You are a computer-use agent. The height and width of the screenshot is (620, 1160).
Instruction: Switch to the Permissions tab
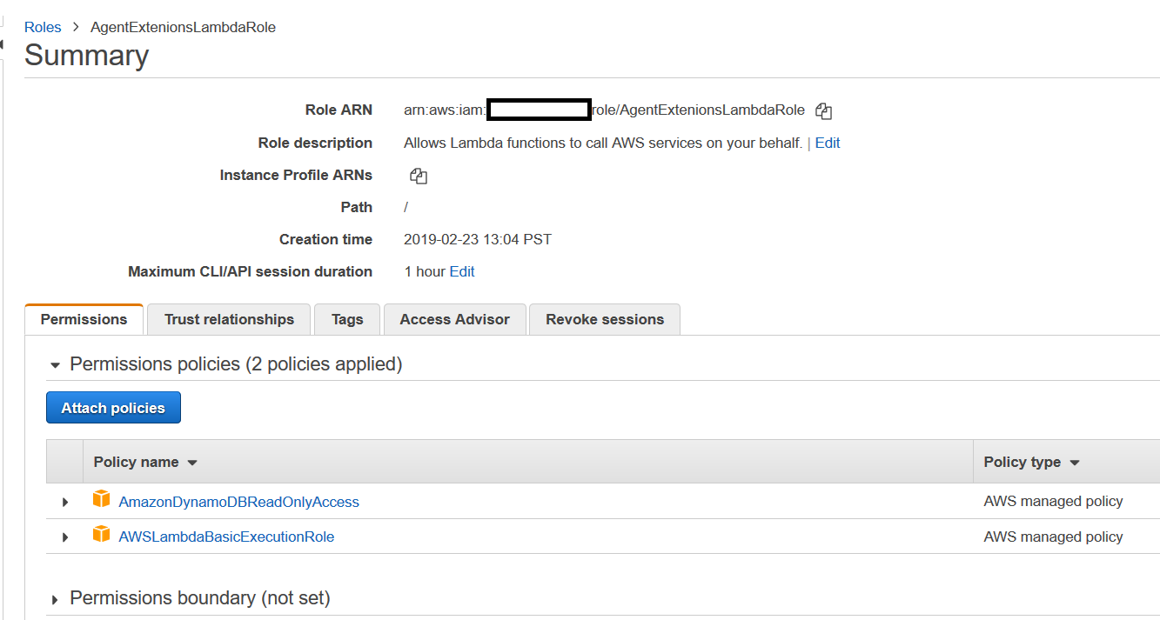(x=84, y=319)
